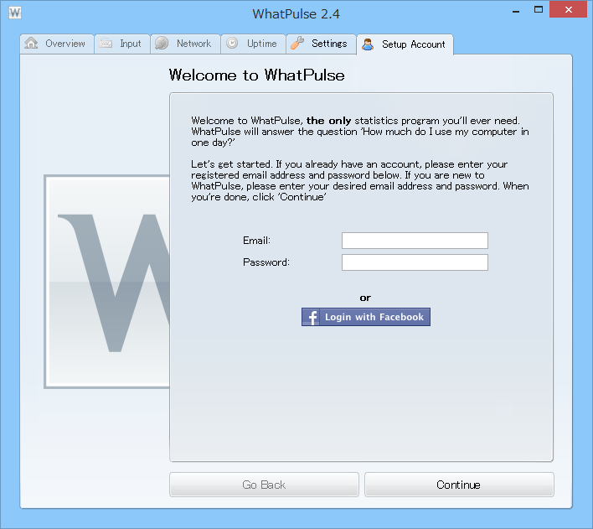Image resolution: width=593 pixels, height=529 pixels.
Task: Click the 'Password:' label
Action: pyautogui.click(x=266, y=262)
